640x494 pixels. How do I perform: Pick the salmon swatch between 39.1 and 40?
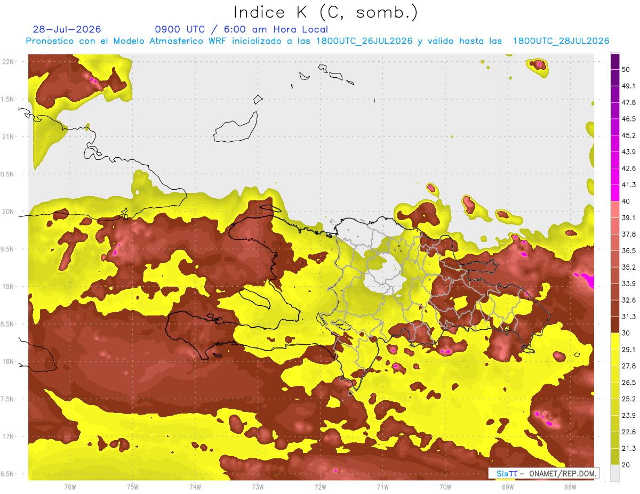point(615,209)
